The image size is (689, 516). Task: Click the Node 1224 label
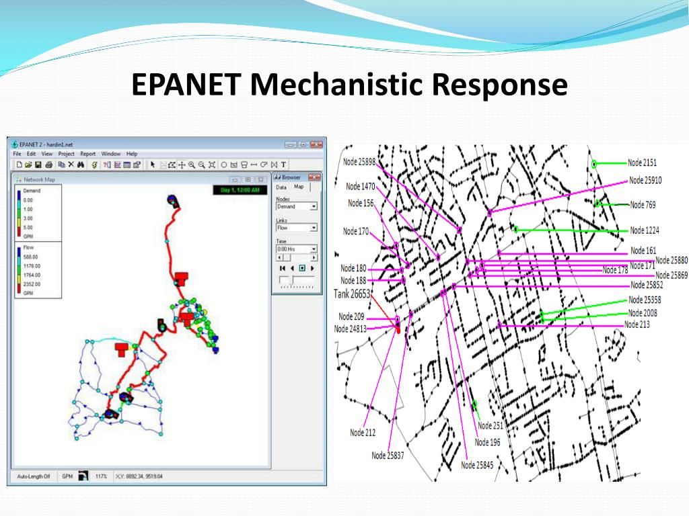[x=645, y=230]
